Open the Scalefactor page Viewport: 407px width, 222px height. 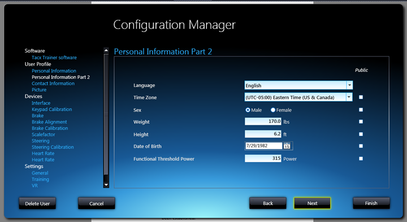pos(44,134)
